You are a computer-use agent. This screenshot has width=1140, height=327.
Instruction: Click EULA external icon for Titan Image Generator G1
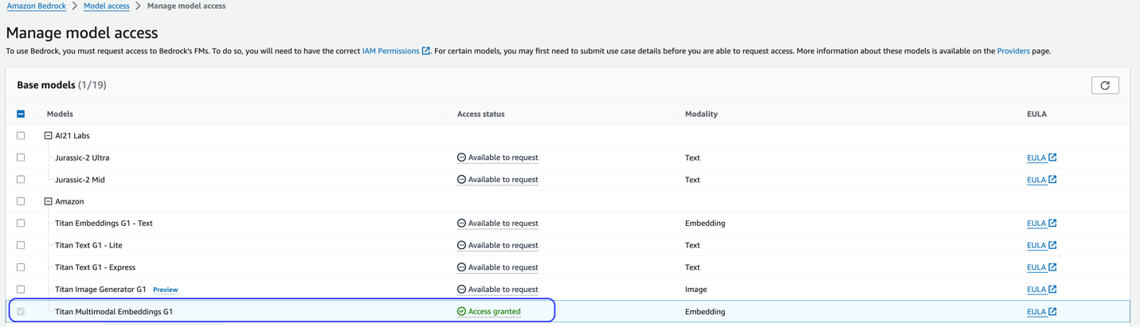click(1052, 290)
